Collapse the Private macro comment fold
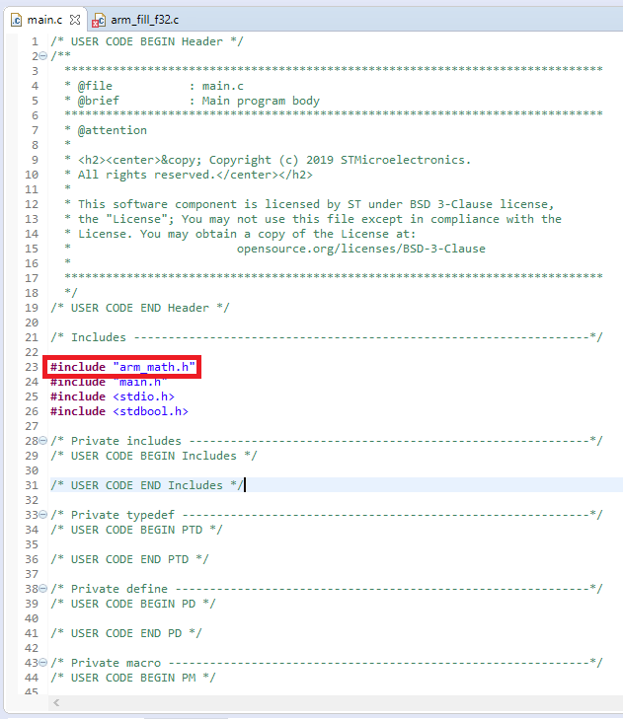Screen dimensions: 623x719 tap(43, 663)
